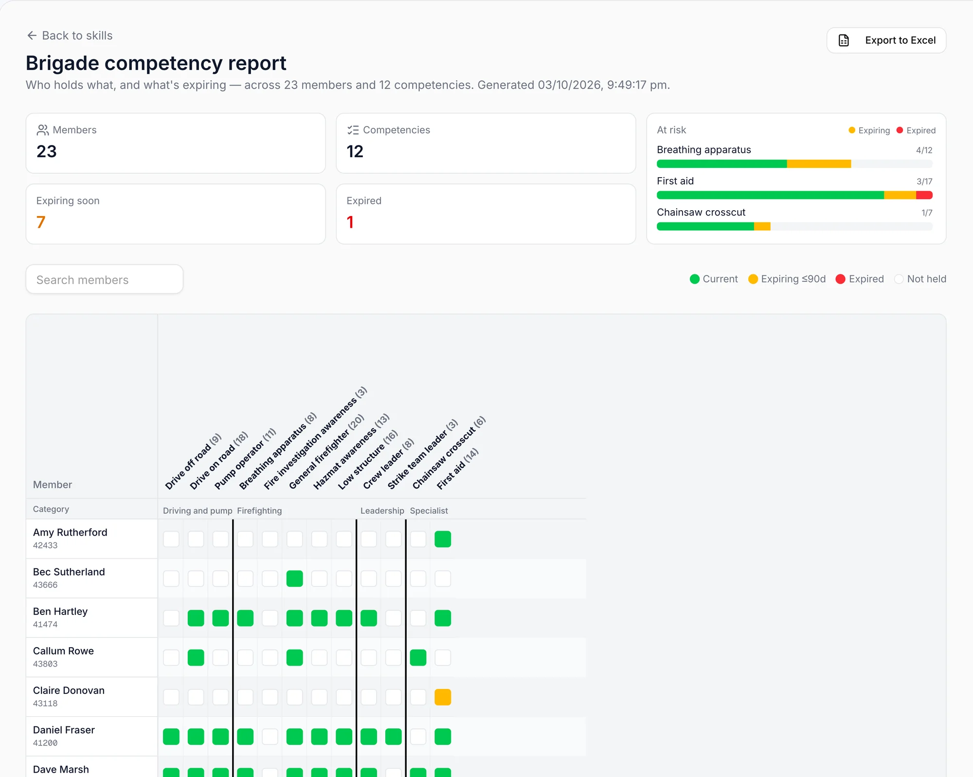Image resolution: width=973 pixels, height=777 pixels.
Task: Focus the Search members field
Action: [x=105, y=279]
